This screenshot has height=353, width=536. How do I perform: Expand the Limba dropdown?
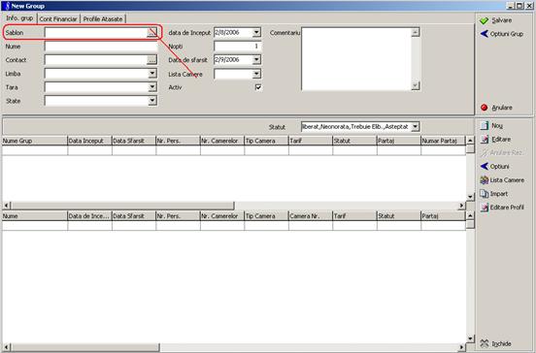tap(152, 74)
